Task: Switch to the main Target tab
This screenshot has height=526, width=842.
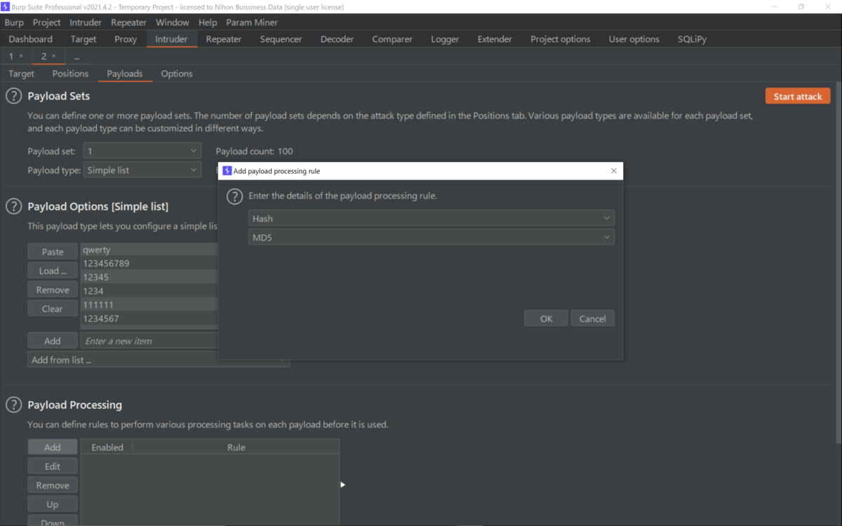Action: 83,39
